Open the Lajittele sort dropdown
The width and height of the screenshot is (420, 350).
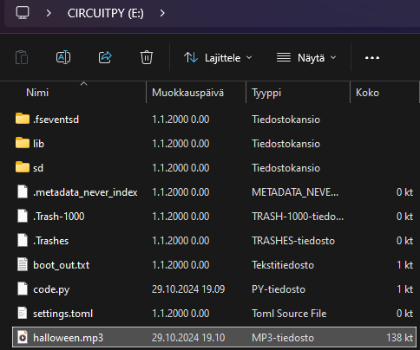[218, 58]
